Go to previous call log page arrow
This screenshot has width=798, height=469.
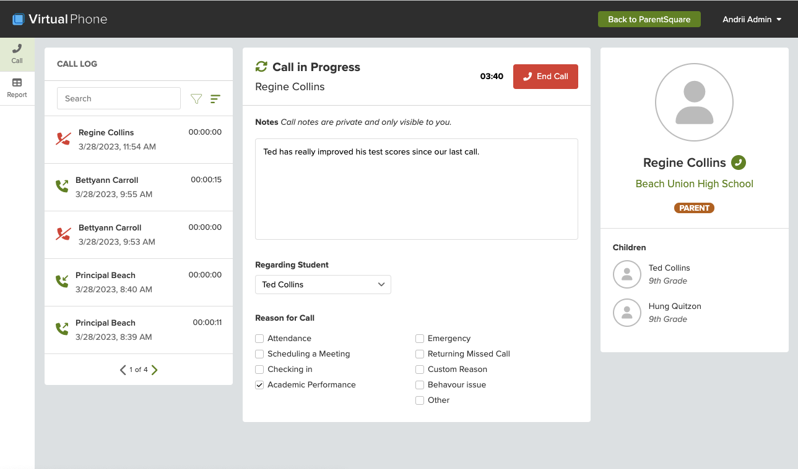[x=123, y=370]
